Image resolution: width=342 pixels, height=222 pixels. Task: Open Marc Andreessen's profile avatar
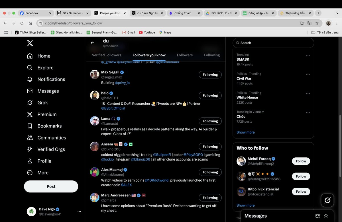[95, 198]
